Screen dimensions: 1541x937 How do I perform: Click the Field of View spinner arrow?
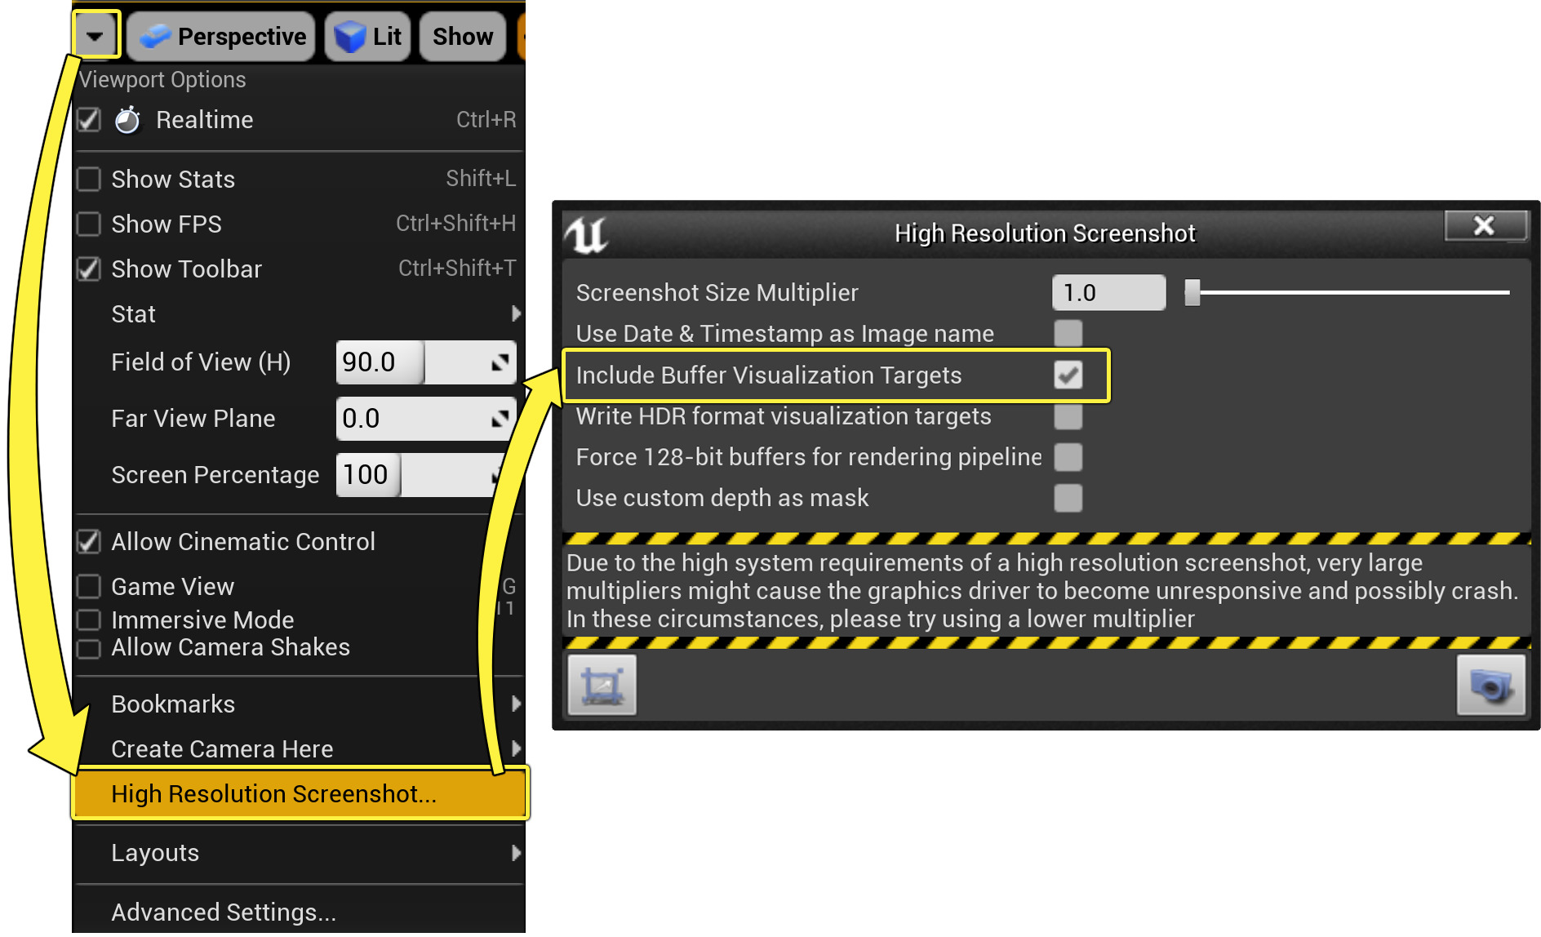(x=500, y=362)
